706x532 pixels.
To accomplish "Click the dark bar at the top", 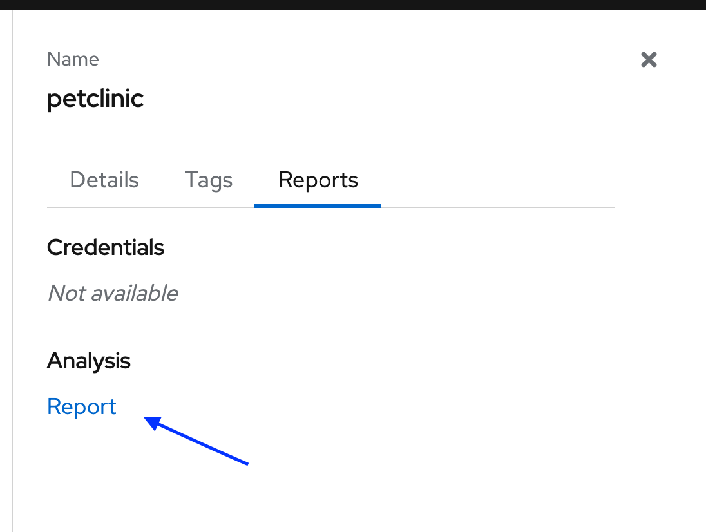I will [x=353, y=5].
